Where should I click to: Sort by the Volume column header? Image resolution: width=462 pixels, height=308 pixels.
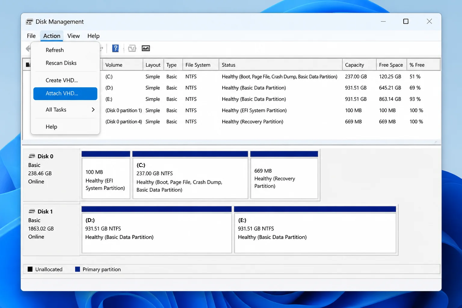tap(123, 65)
